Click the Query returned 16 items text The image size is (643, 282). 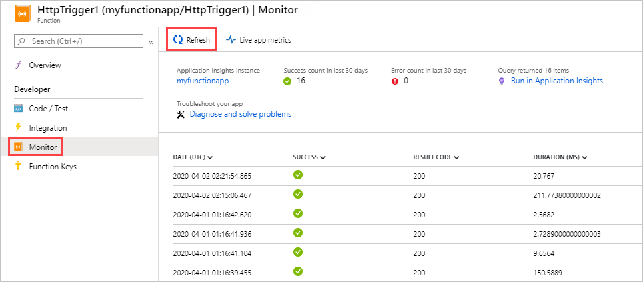point(533,71)
